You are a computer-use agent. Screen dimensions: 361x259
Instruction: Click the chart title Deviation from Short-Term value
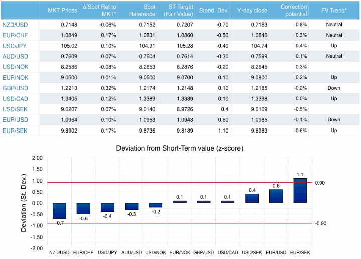point(180,148)
